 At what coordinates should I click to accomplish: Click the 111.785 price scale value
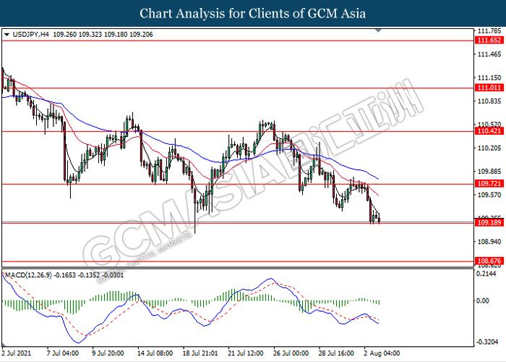pyautogui.click(x=489, y=31)
